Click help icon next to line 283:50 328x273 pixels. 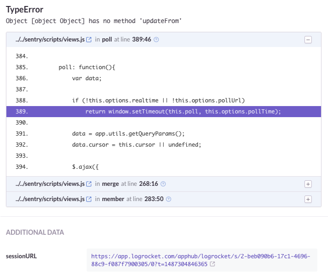coord(168,199)
